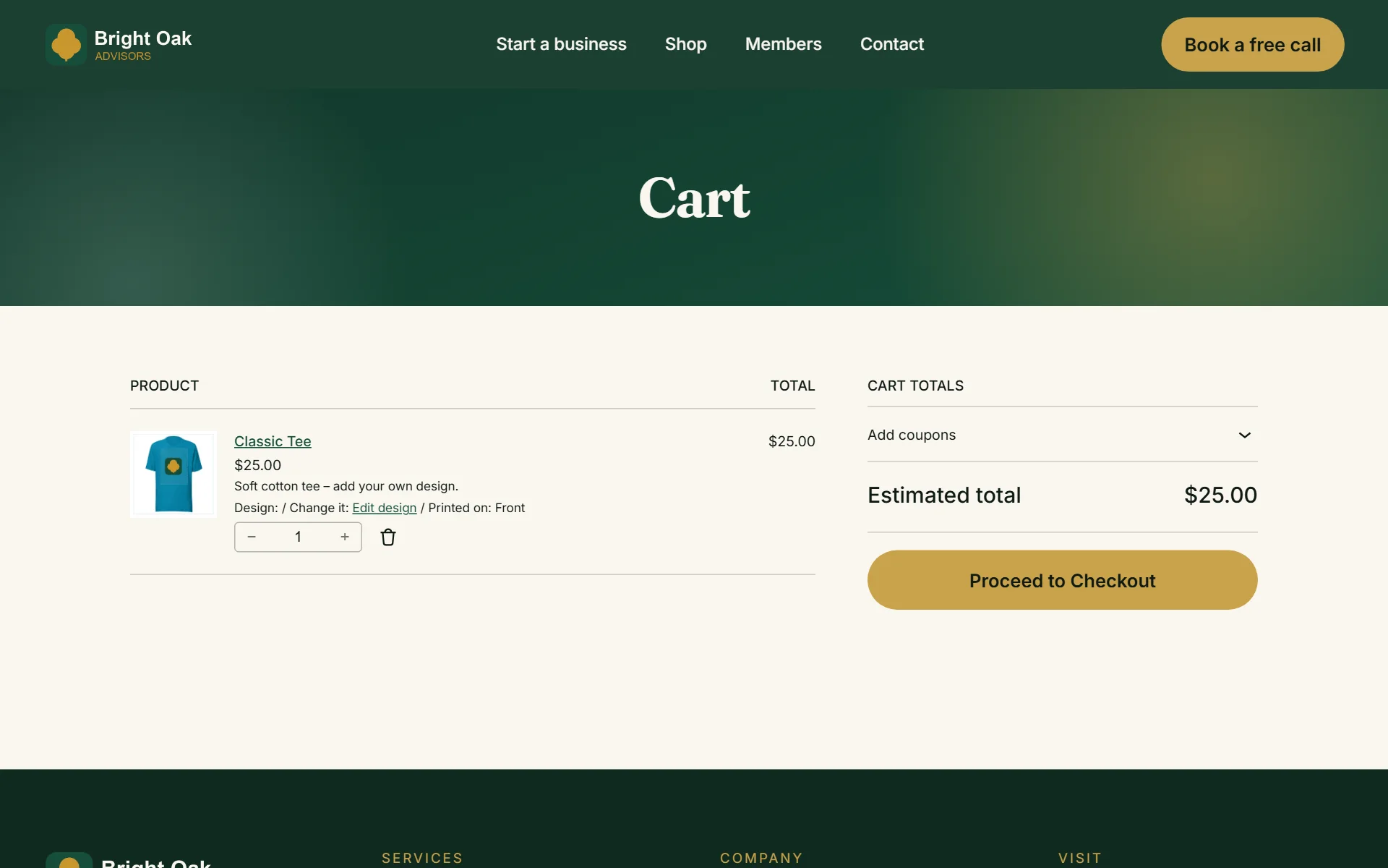This screenshot has width=1388, height=868.
Task: Remove Classic Tee with the trash icon
Action: [x=388, y=537]
